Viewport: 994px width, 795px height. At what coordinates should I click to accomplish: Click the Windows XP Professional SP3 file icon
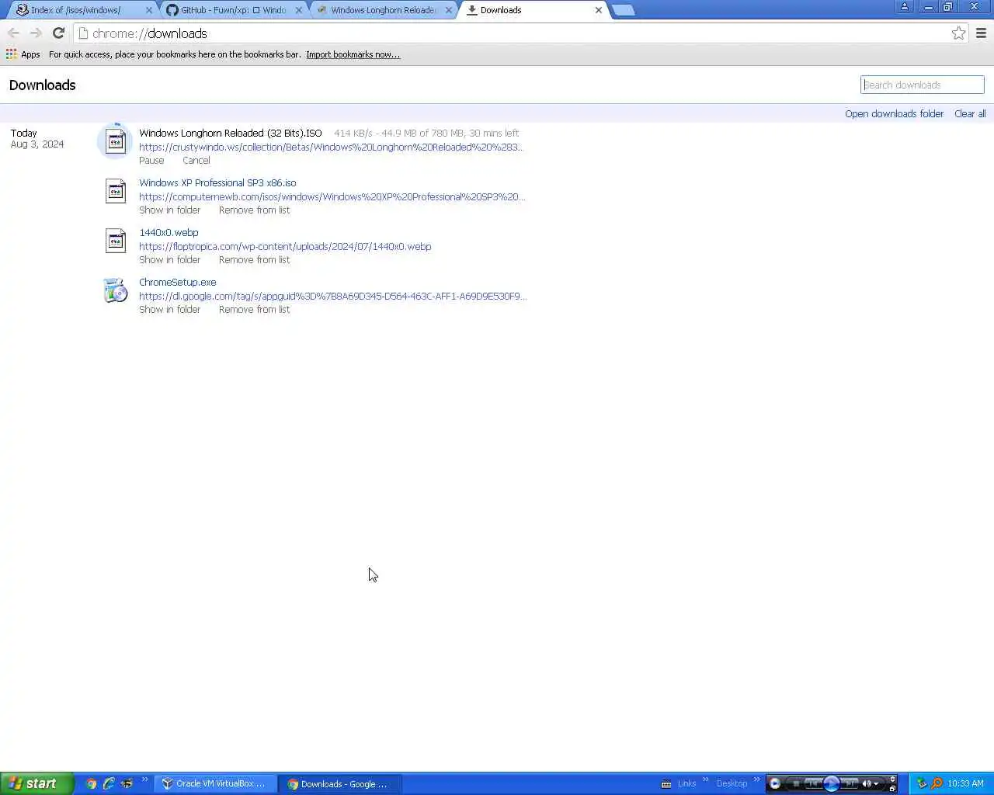(116, 191)
